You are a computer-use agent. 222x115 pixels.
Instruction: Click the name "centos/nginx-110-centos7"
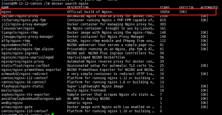[x=25, y=111]
